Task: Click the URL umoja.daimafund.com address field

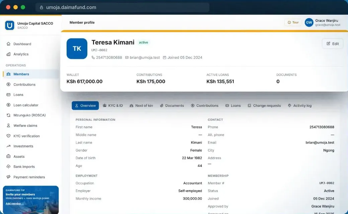Action: 122,7
